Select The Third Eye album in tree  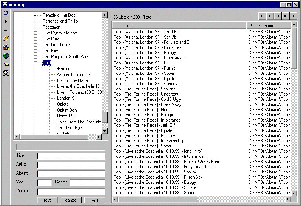point(69,128)
